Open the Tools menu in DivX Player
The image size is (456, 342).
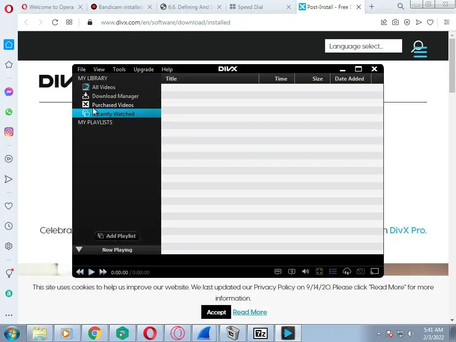pos(119,69)
